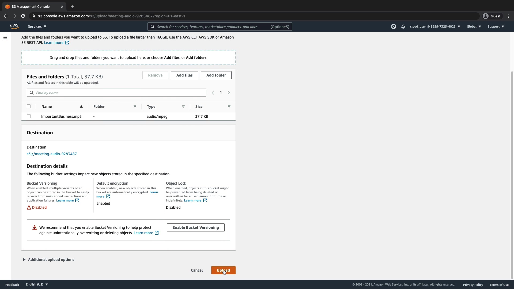This screenshot has width=514, height=289.
Task: Click the Find by name field
Action: click(x=119, y=93)
